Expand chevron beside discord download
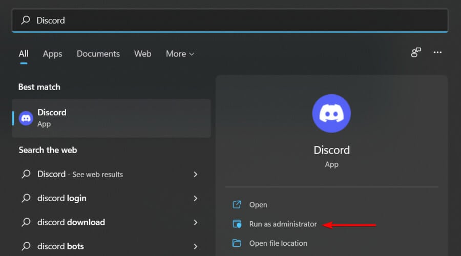 (196, 223)
